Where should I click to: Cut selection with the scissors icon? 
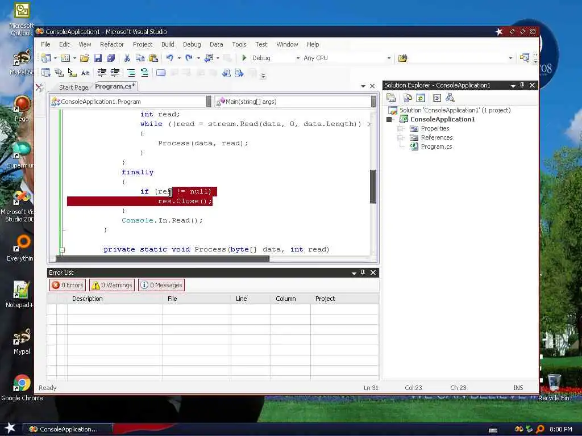point(127,58)
